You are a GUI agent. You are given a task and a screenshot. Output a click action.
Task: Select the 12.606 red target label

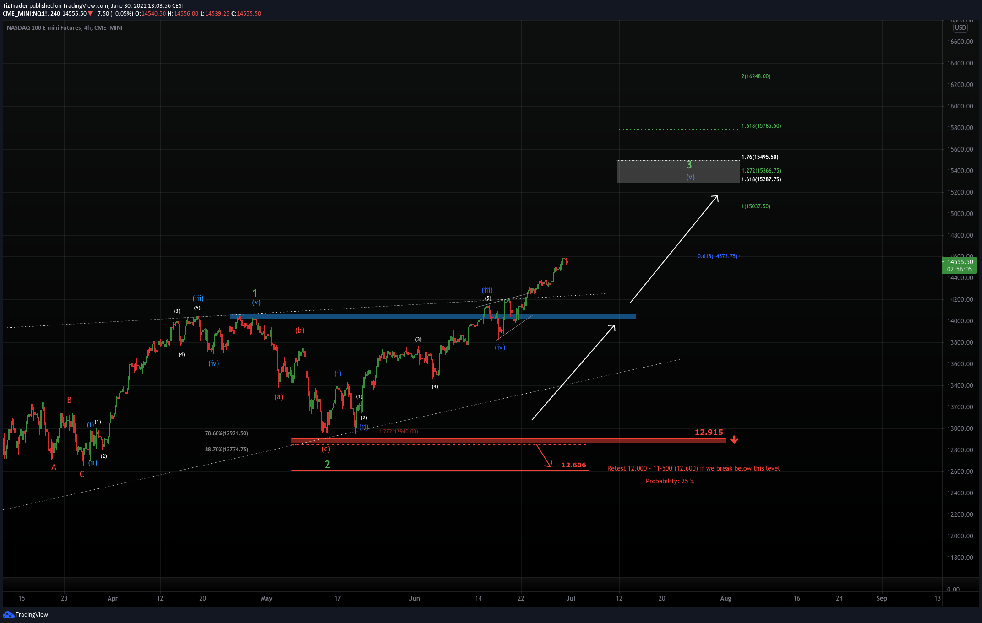point(573,465)
